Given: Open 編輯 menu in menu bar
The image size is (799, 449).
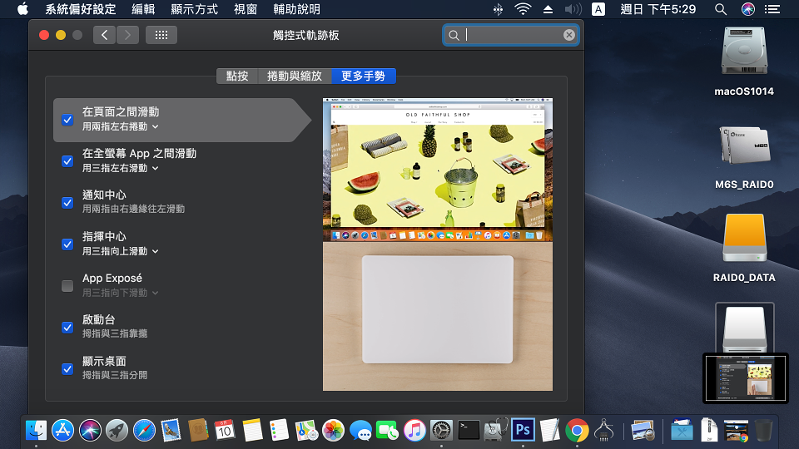Looking at the screenshot, I should click(x=143, y=9).
